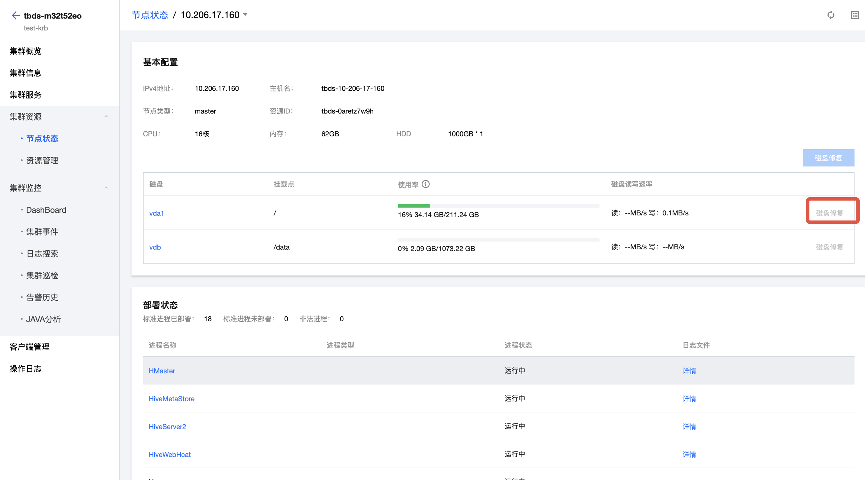Open the node IP 10.206.17.160 dropdown
The image size is (865, 484).
(x=245, y=15)
